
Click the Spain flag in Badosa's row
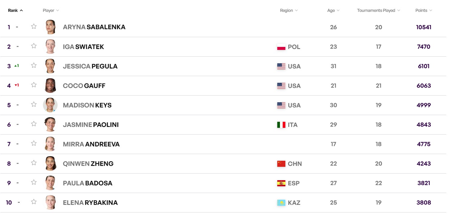click(x=281, y=183)
